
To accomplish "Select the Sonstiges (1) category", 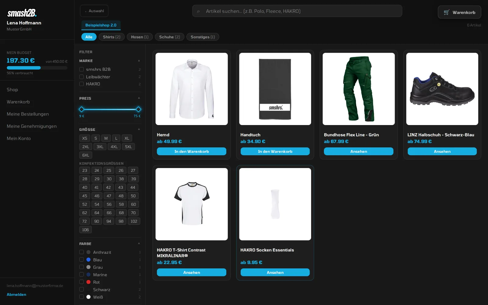I will tap(203, 37).
